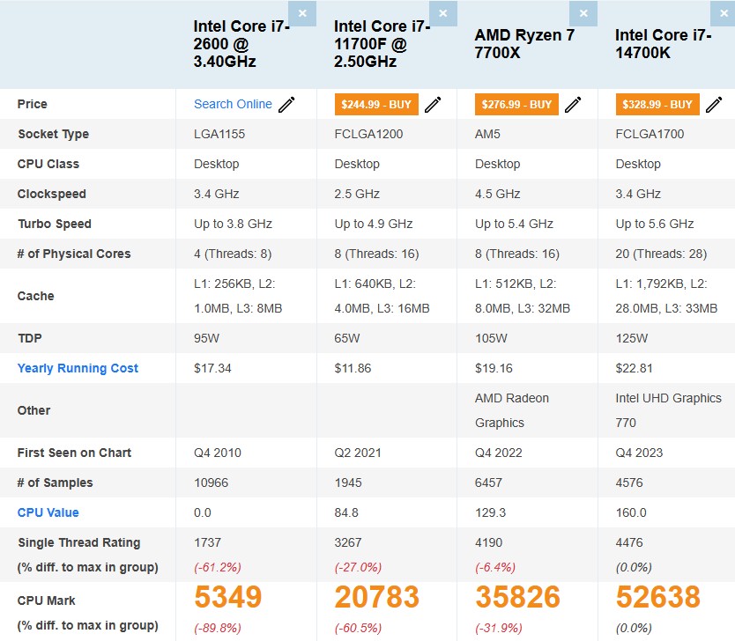Click cores value 4 (Threads: 8)

tap(233, 254)
